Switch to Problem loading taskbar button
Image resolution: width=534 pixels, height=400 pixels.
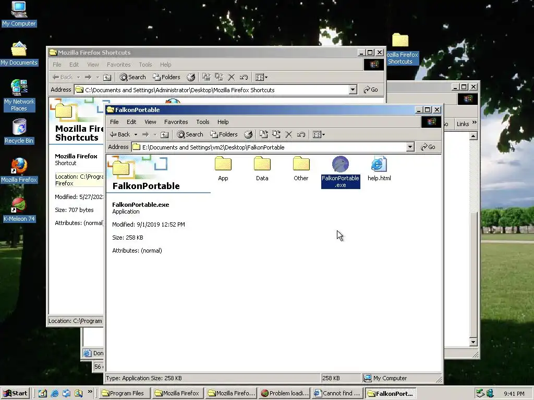[x=284, y=393]
